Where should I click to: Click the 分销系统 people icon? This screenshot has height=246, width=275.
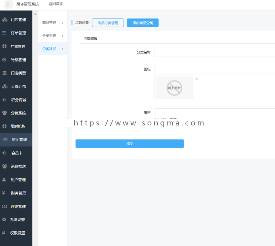5,113
